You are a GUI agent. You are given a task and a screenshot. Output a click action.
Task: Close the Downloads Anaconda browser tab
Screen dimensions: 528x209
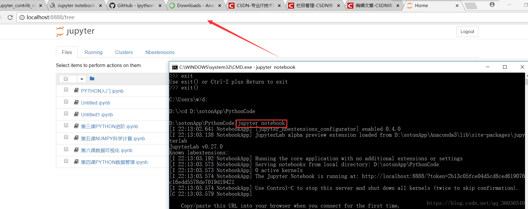[220, 6]
